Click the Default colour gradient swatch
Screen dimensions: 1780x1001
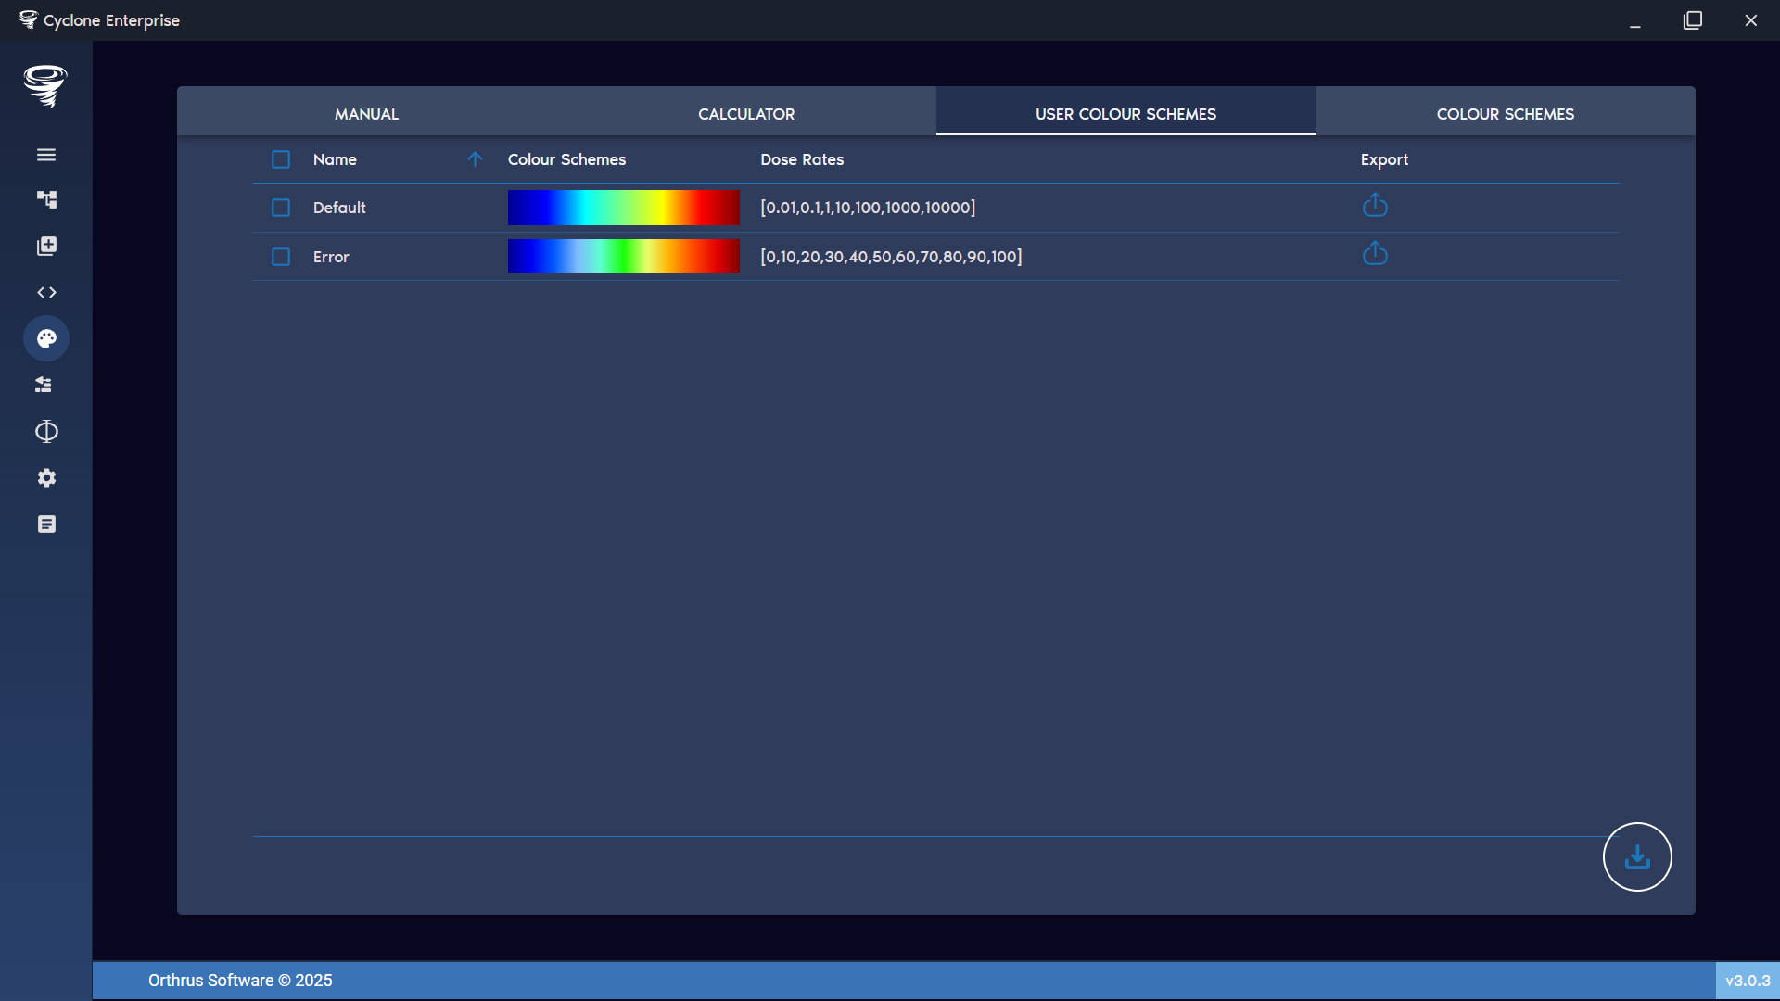click(623, 208)
